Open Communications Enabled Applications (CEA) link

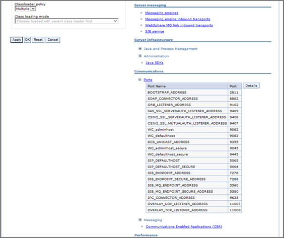click(184, 226)
